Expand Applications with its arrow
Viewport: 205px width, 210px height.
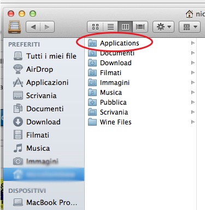[x=193, y=43]
